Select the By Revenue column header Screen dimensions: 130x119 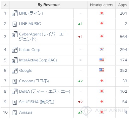(49, 5)
